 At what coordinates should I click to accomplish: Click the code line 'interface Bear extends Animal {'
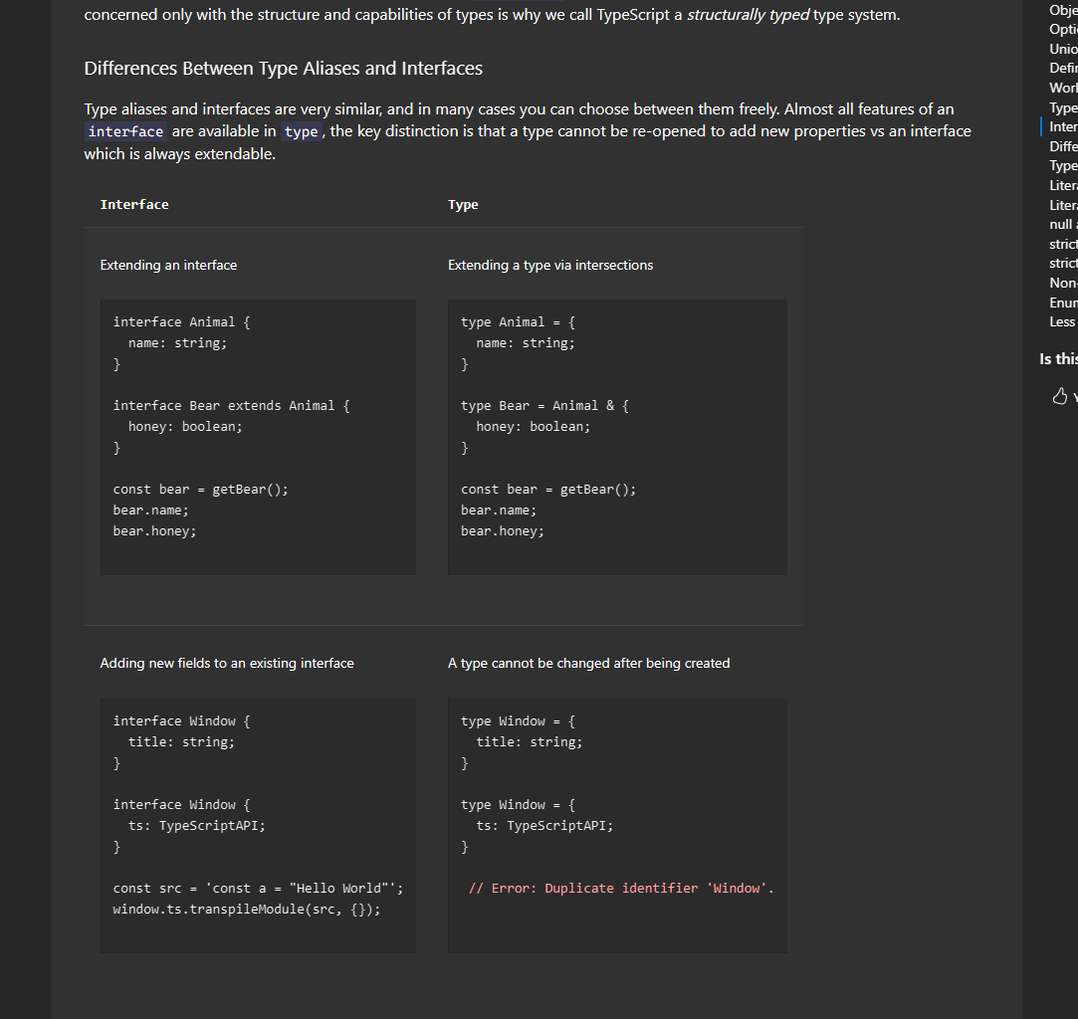[231, 405]
